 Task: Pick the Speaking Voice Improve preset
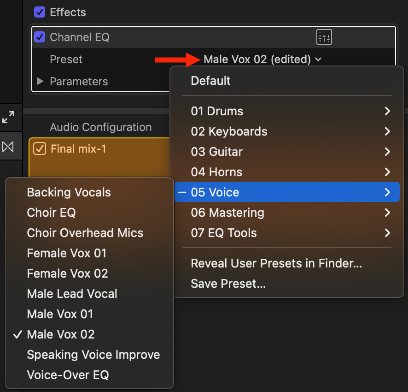(x=93, y=355)
